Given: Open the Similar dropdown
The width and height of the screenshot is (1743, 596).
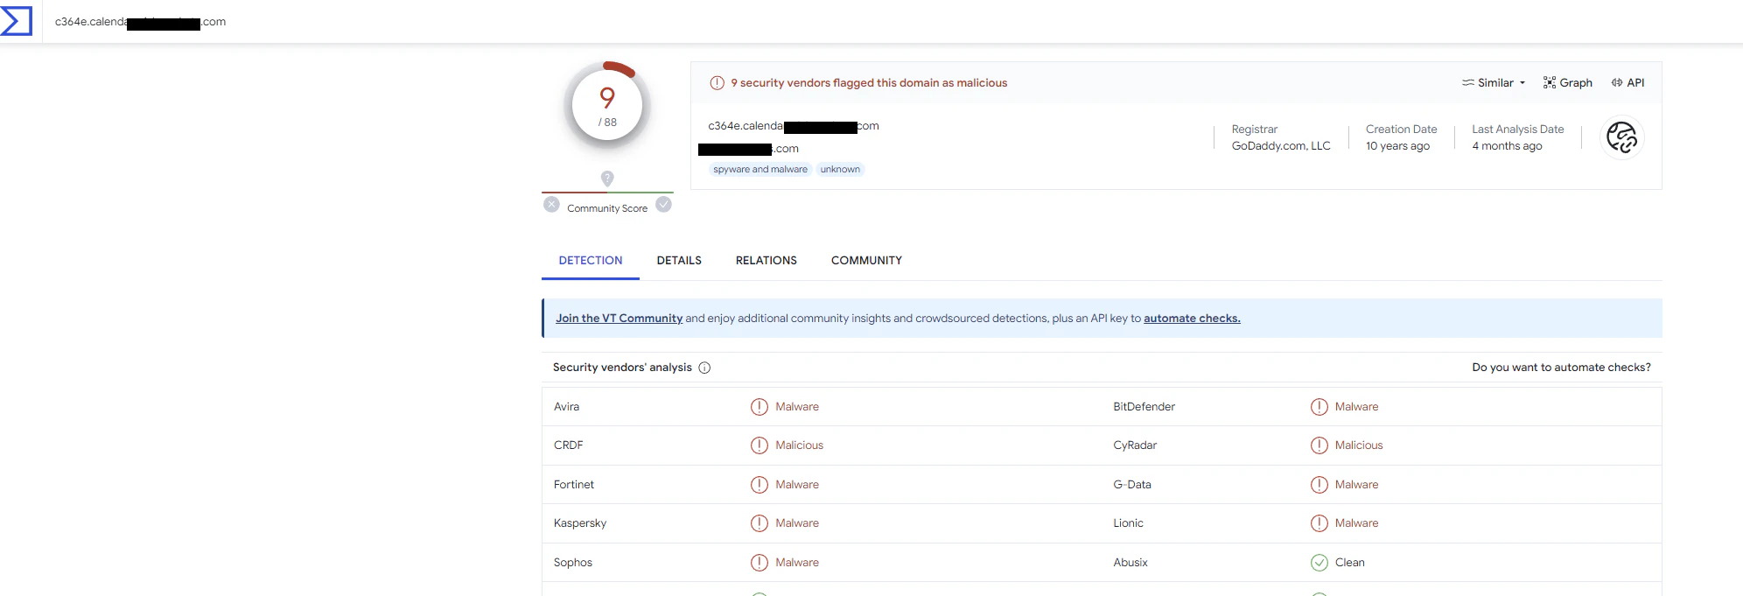Looking at the screenshot, I should coord(1494,83).
